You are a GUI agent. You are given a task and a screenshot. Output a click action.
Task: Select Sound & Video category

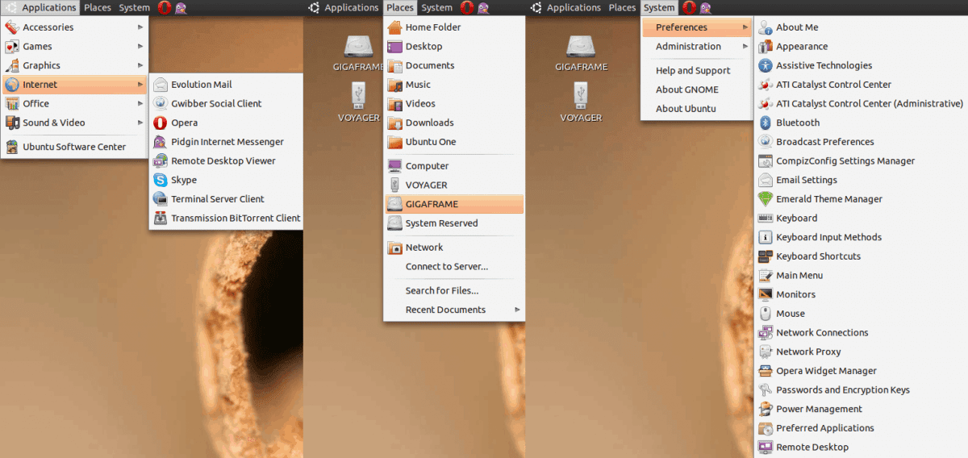pos(53,123)
